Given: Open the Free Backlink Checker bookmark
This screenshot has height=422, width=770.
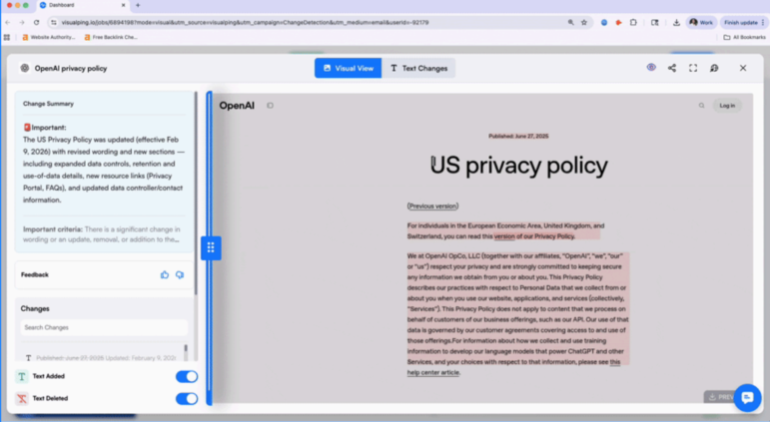Looking at the screenshot, I should tap(111, 37).
